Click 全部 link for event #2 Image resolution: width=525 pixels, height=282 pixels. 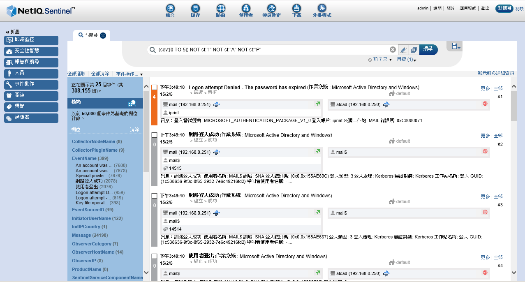498,136
